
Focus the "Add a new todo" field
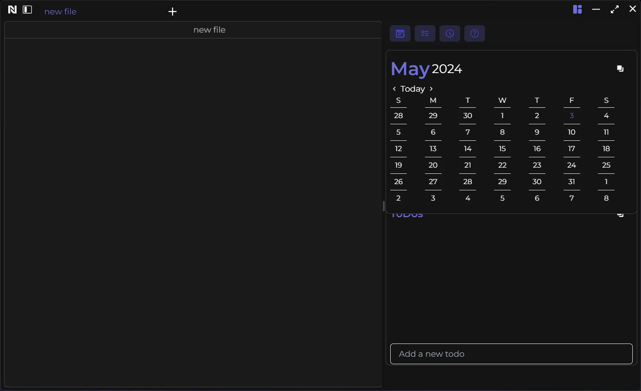coord(511,354)
